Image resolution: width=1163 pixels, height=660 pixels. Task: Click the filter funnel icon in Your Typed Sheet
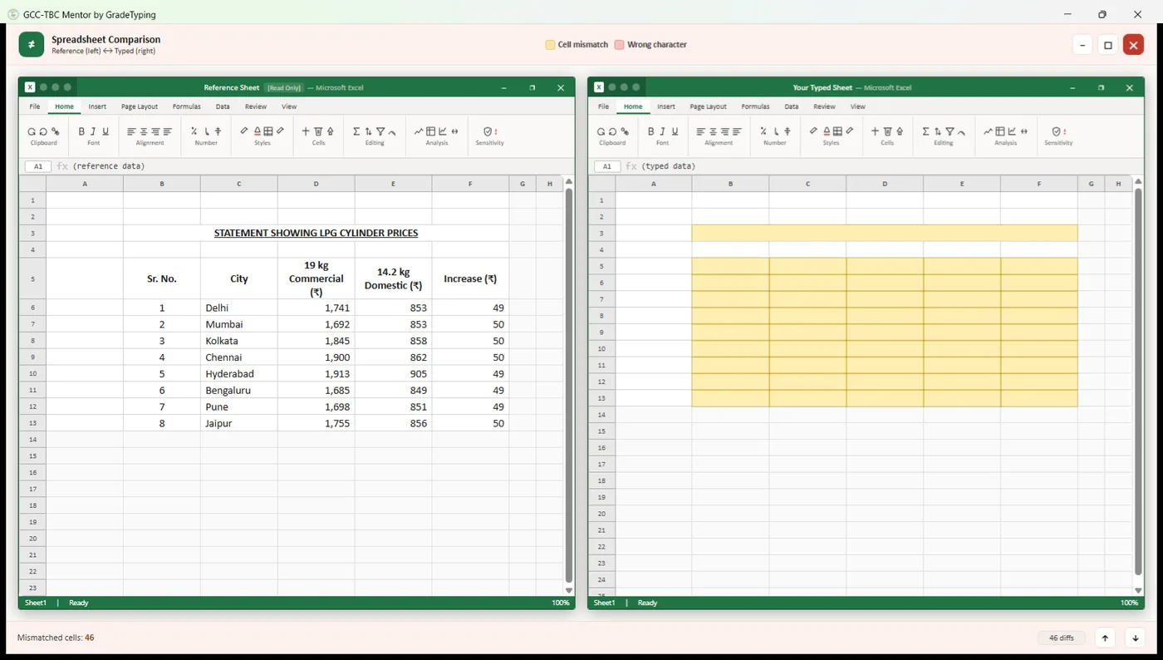(950, 131)
